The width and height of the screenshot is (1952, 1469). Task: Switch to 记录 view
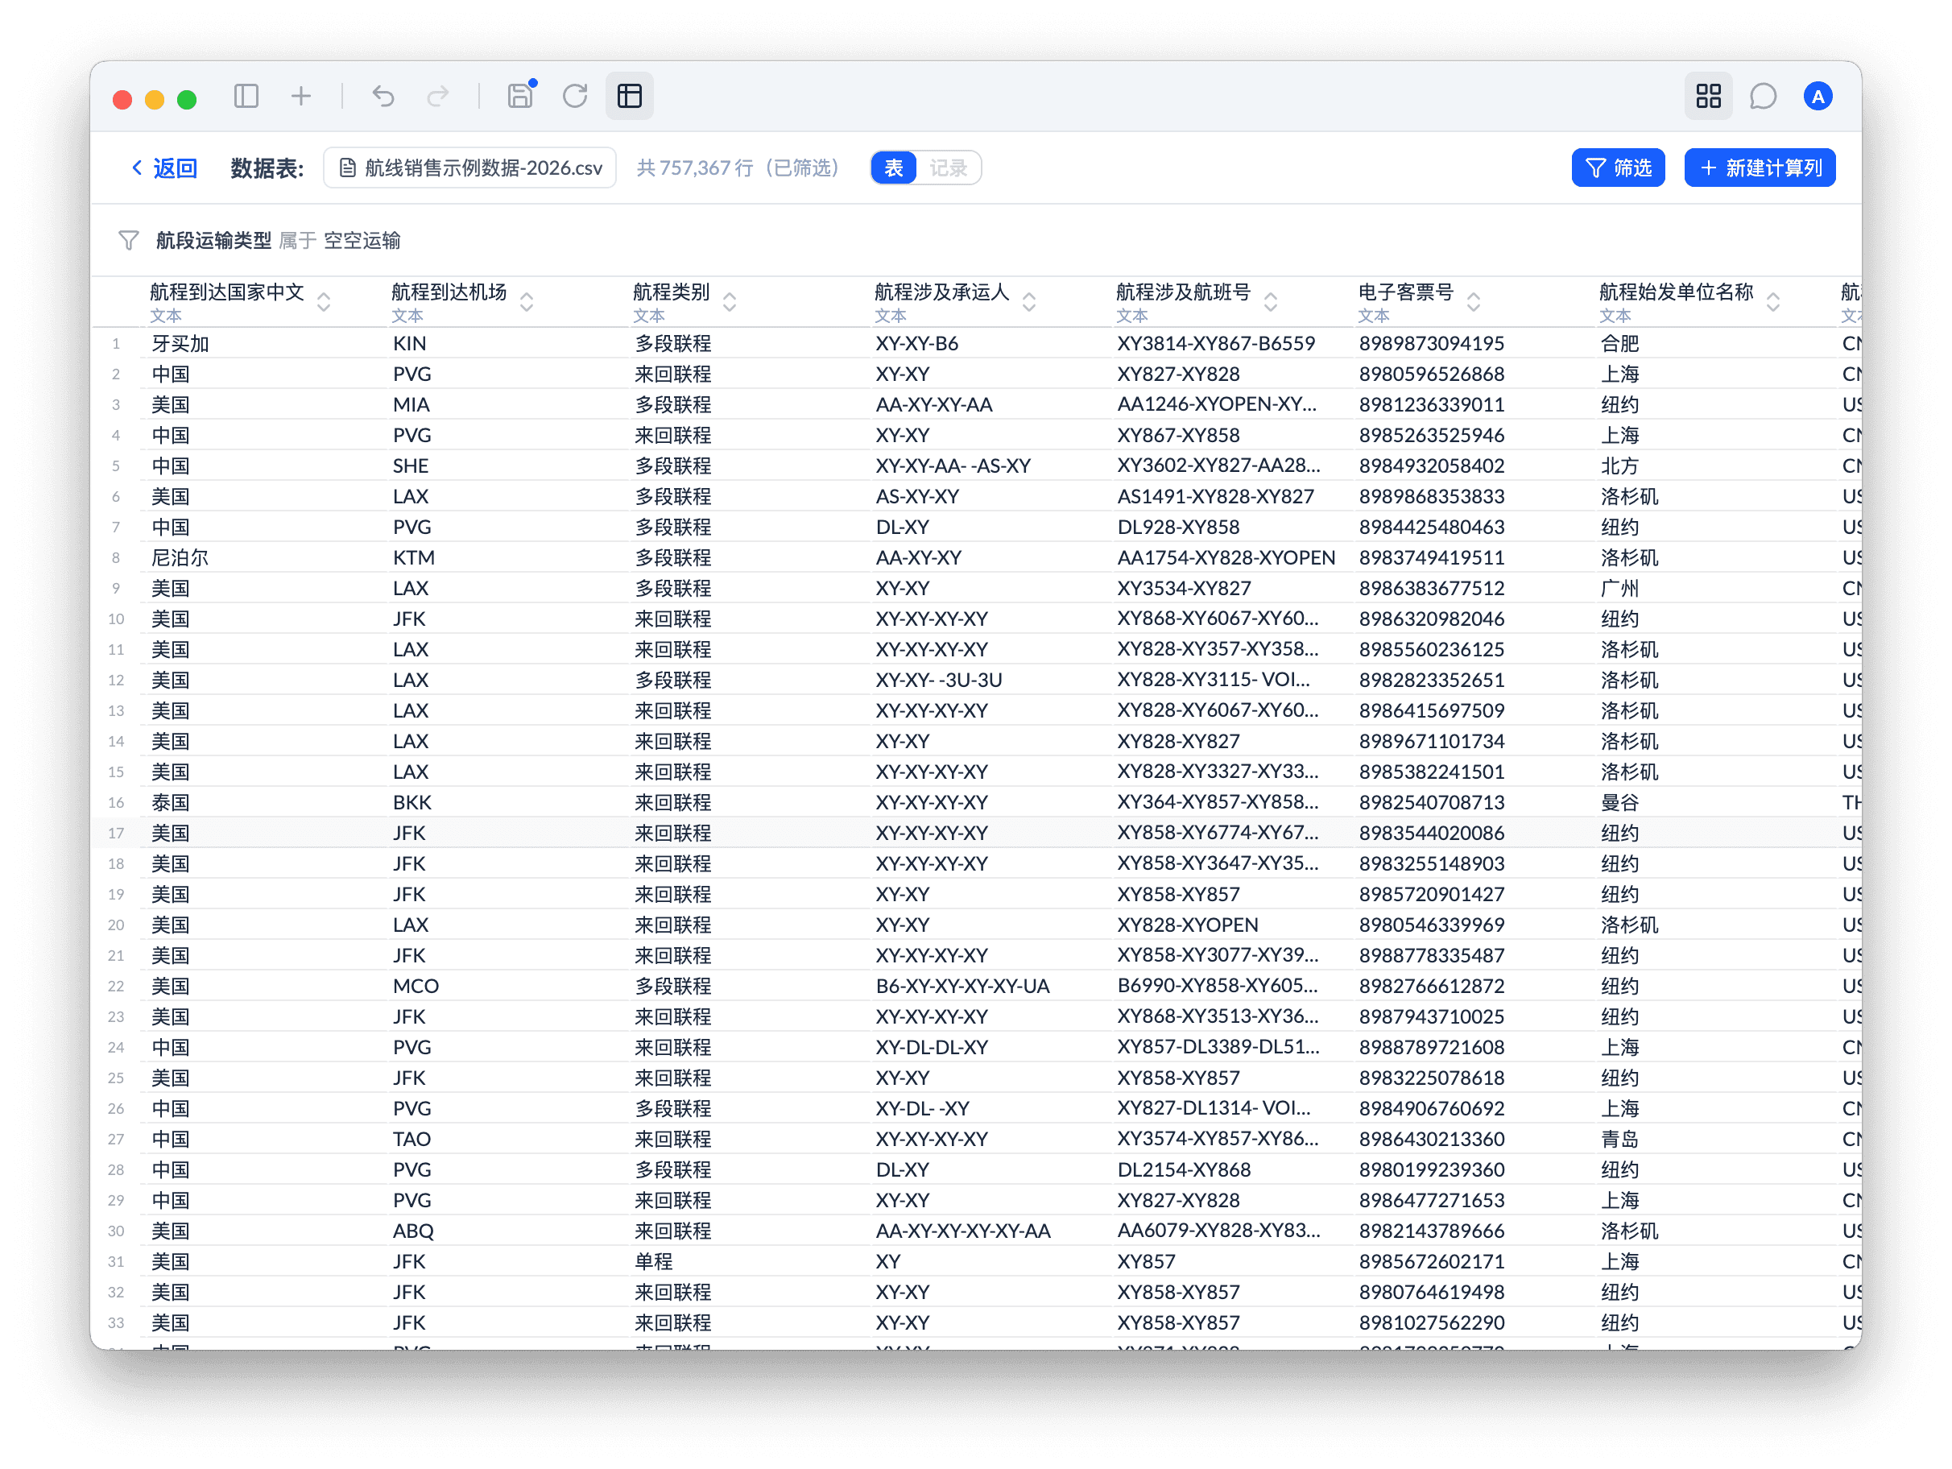pos(949,168)
